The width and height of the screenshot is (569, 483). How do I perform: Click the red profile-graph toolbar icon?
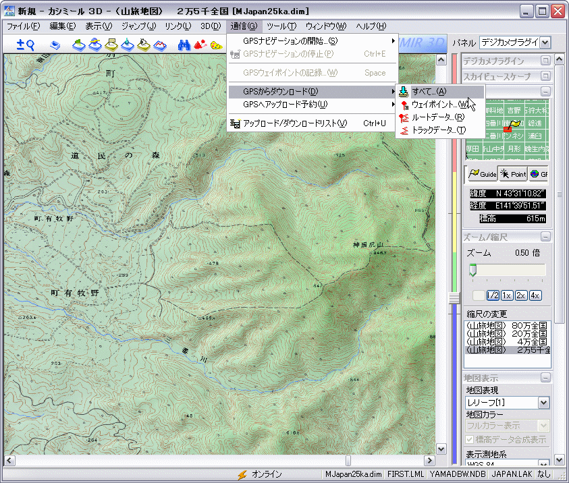click(160, 45)
